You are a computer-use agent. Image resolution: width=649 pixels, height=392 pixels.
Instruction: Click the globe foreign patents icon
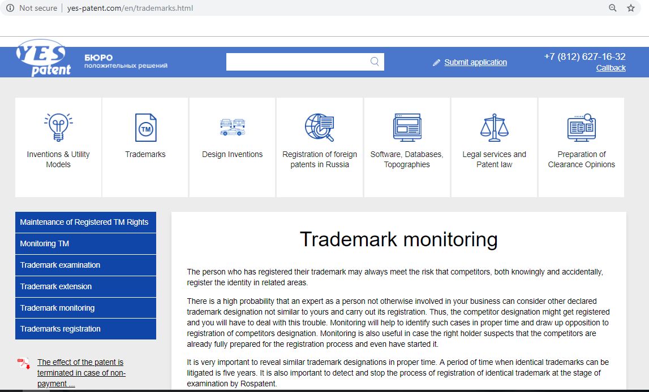[x=319, y=127]
